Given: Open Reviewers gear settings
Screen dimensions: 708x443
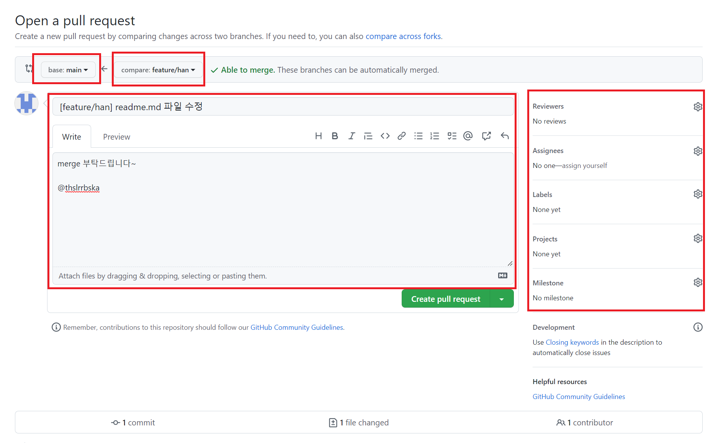Looking at the screenshot, I should [698, 107].
